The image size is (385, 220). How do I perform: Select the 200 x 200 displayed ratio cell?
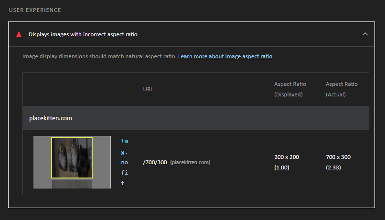click(287, 157)
